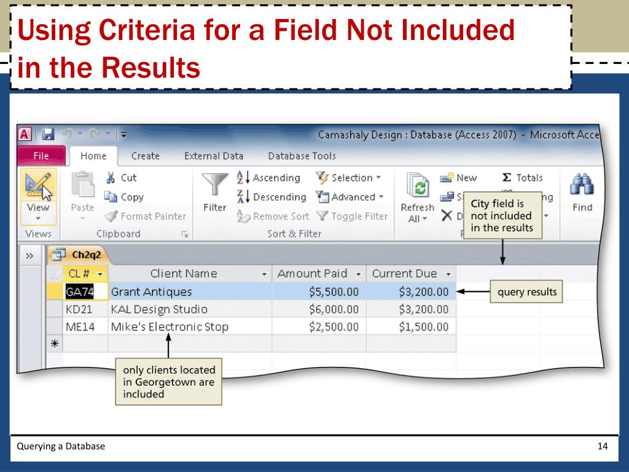
Task: Click the Redo icon in Quick Access Toolbar
Action: [95, 133]
